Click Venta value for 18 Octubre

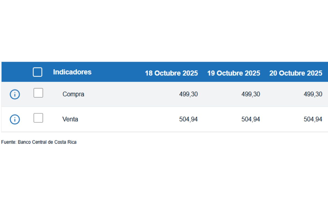point(188,119)
